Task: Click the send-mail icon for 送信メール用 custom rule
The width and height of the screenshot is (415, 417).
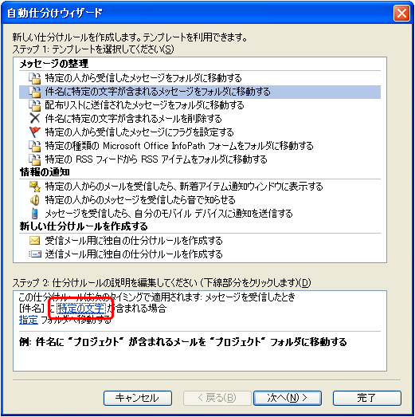Action: click(x=35, y=254)
